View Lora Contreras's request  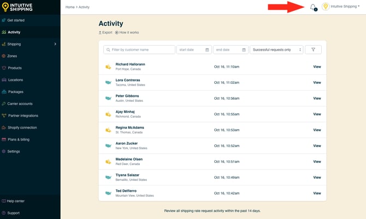[317, 83]
